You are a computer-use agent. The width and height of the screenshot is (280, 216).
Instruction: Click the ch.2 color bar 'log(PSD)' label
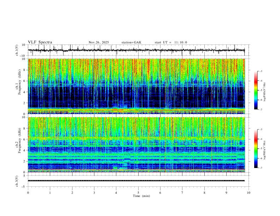(x=264, y=150)
